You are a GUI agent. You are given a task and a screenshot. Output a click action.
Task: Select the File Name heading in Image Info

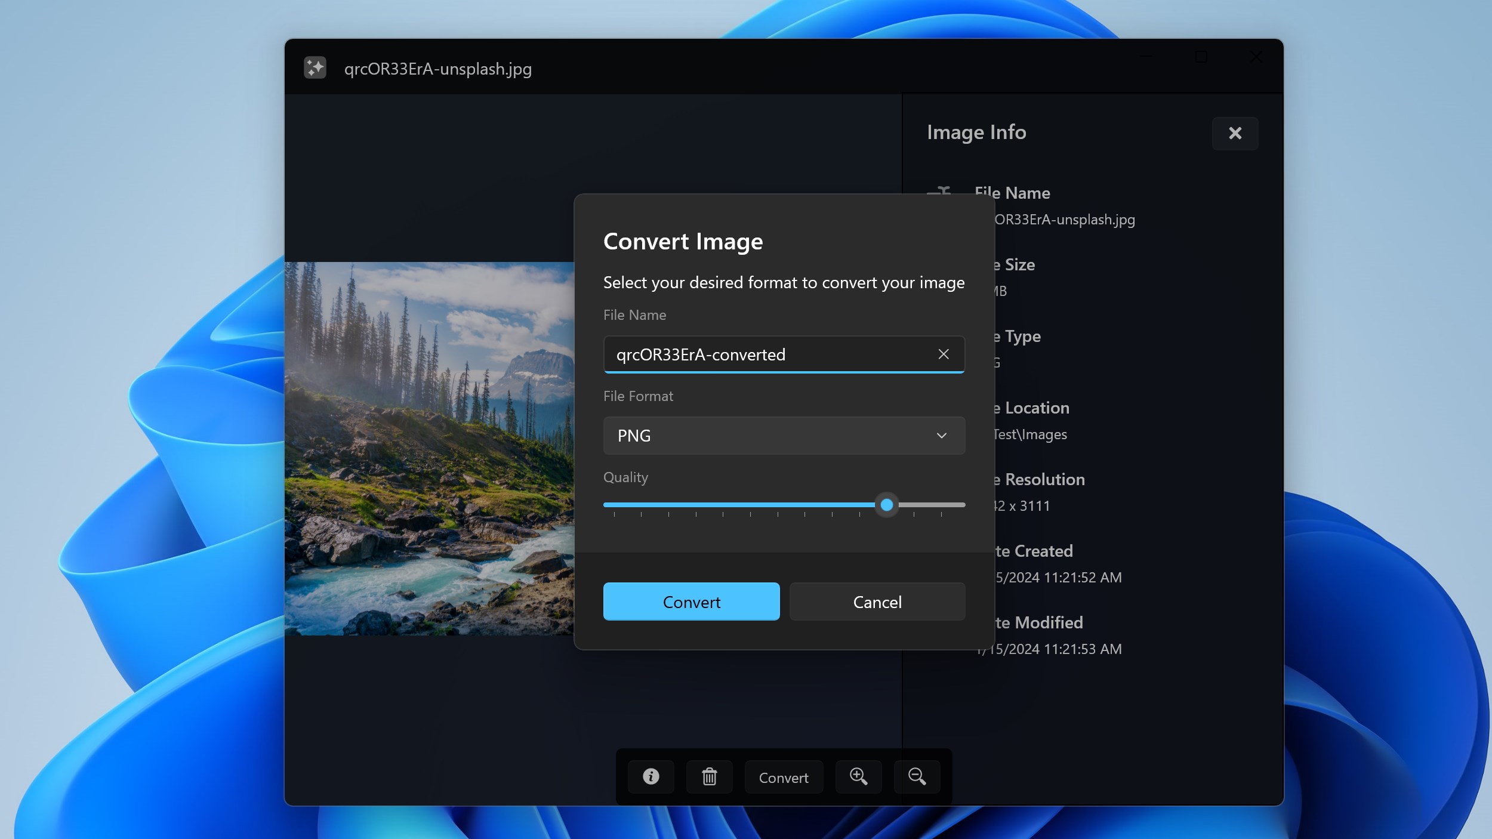pos(1012,193)
